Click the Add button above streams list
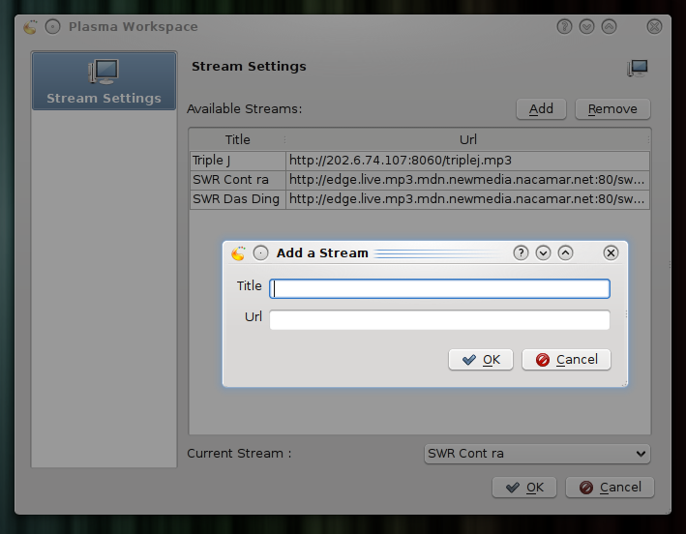 tap(541, 108)
